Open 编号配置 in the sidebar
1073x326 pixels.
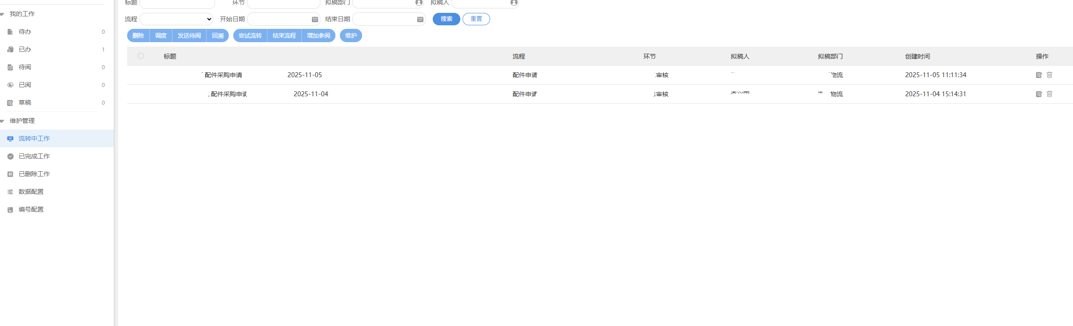coord(31,210)
